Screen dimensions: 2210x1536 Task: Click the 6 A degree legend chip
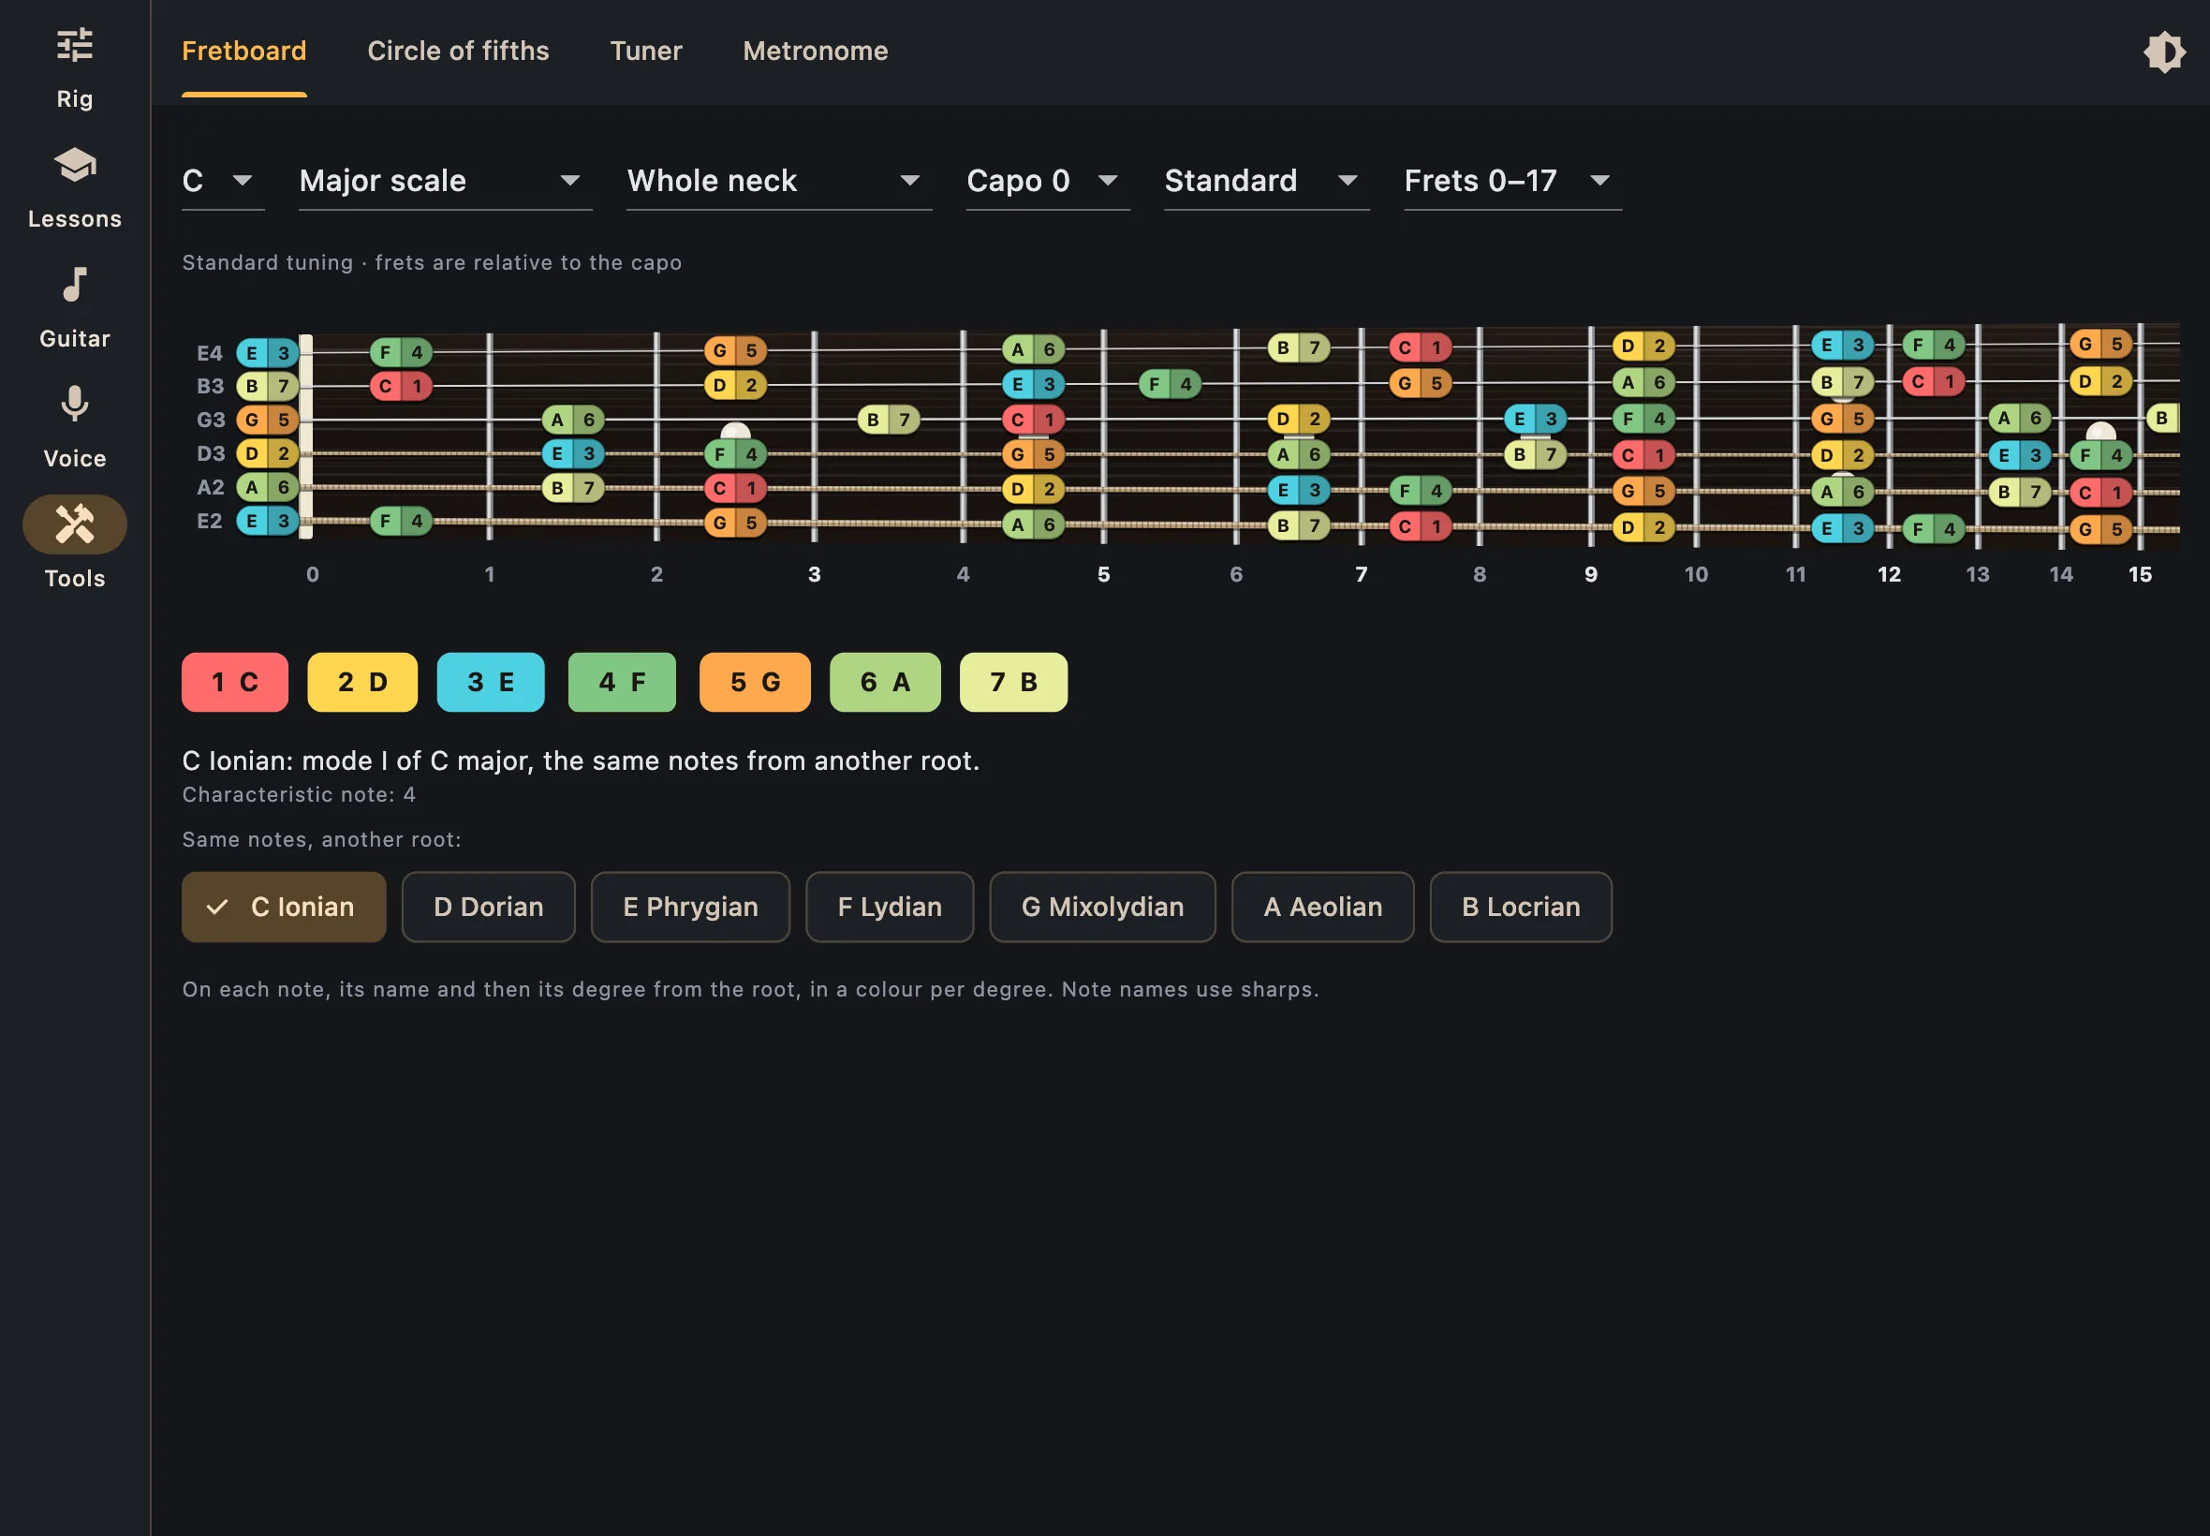tap(885, 683)
